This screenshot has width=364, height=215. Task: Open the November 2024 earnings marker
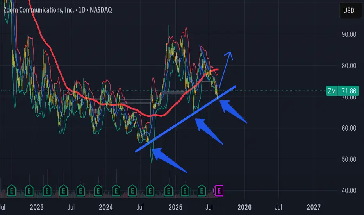169,191
